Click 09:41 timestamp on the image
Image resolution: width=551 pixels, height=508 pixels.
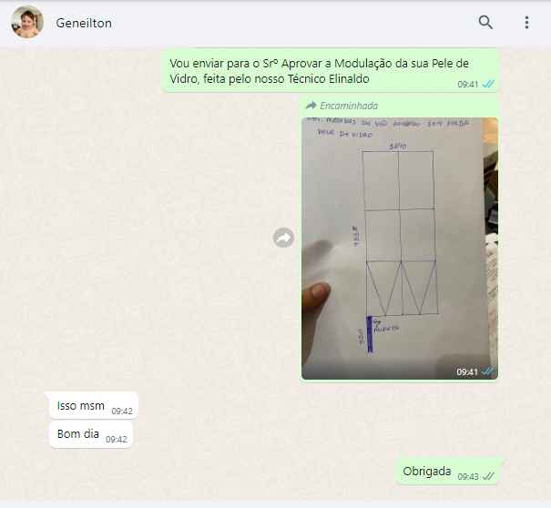coord(467,371)
